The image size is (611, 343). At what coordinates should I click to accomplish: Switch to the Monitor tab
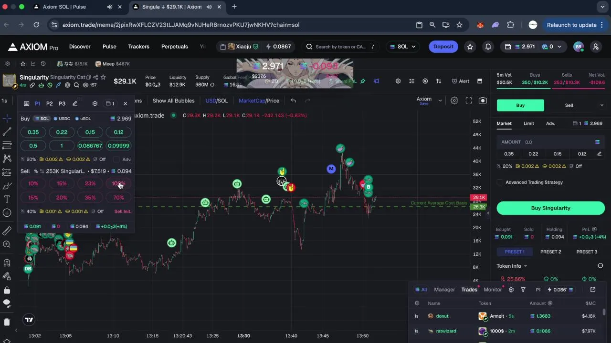[x=493, y=290]
